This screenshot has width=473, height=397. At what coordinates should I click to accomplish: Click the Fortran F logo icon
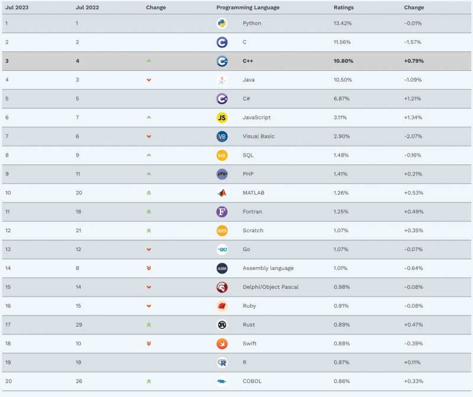pos(222,211)
